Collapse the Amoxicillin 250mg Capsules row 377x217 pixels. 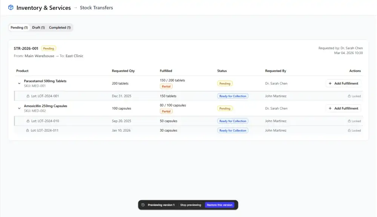pos(19,108)
